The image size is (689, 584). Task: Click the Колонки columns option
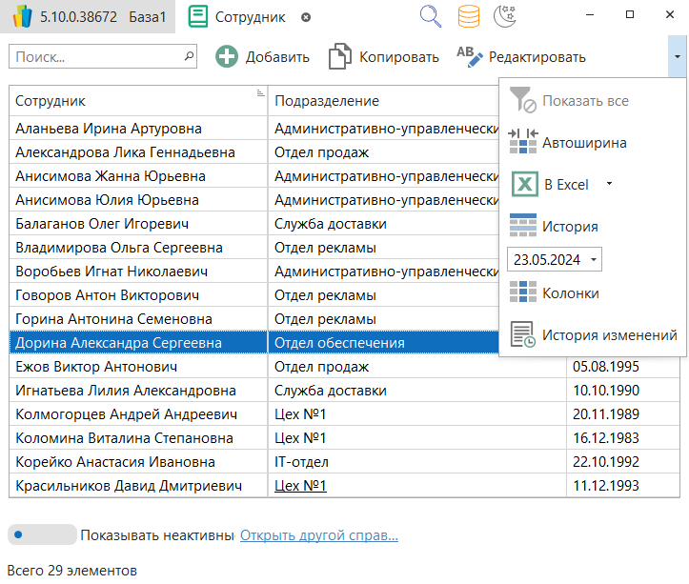click(x=570, y=292)
